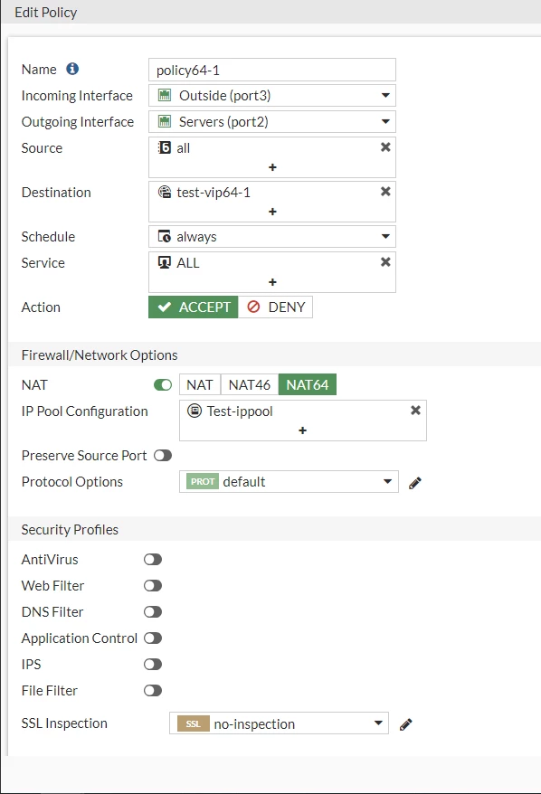The height and width of the screenshot is (794, 541).
Task: Disable the NAT toggle switch
Action: point(163,385)
